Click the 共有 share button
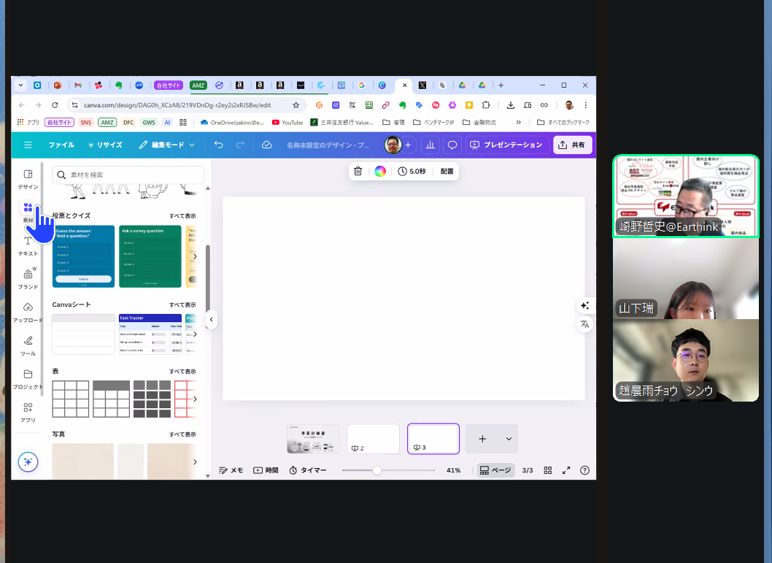 (x=571, y=145)
